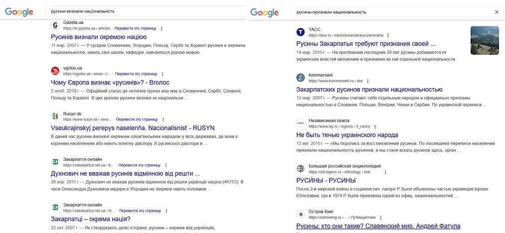This screenshot has width=505, height=233.
Task: Click the 'Независимая газета' site name
Action: tap(329, 120)
